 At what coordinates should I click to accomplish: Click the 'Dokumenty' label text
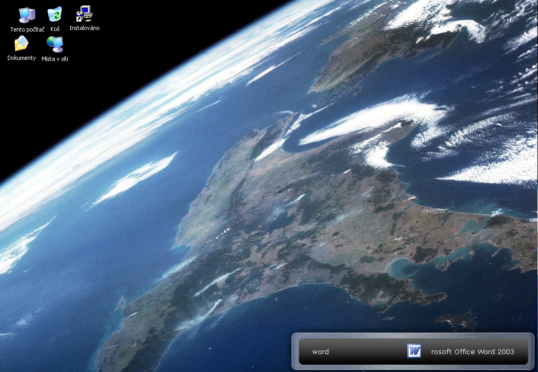click(x=22, y=58)
